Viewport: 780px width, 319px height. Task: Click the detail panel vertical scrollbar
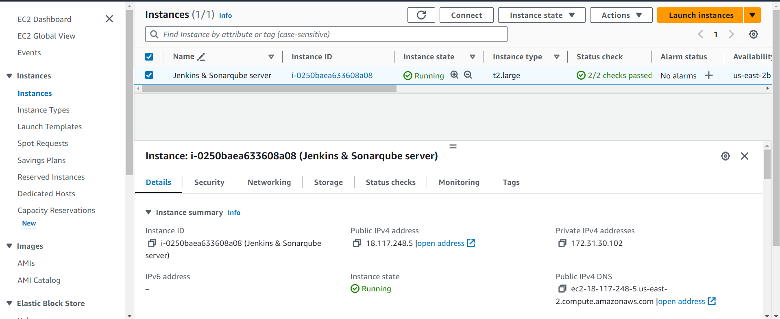pos(767,164)
